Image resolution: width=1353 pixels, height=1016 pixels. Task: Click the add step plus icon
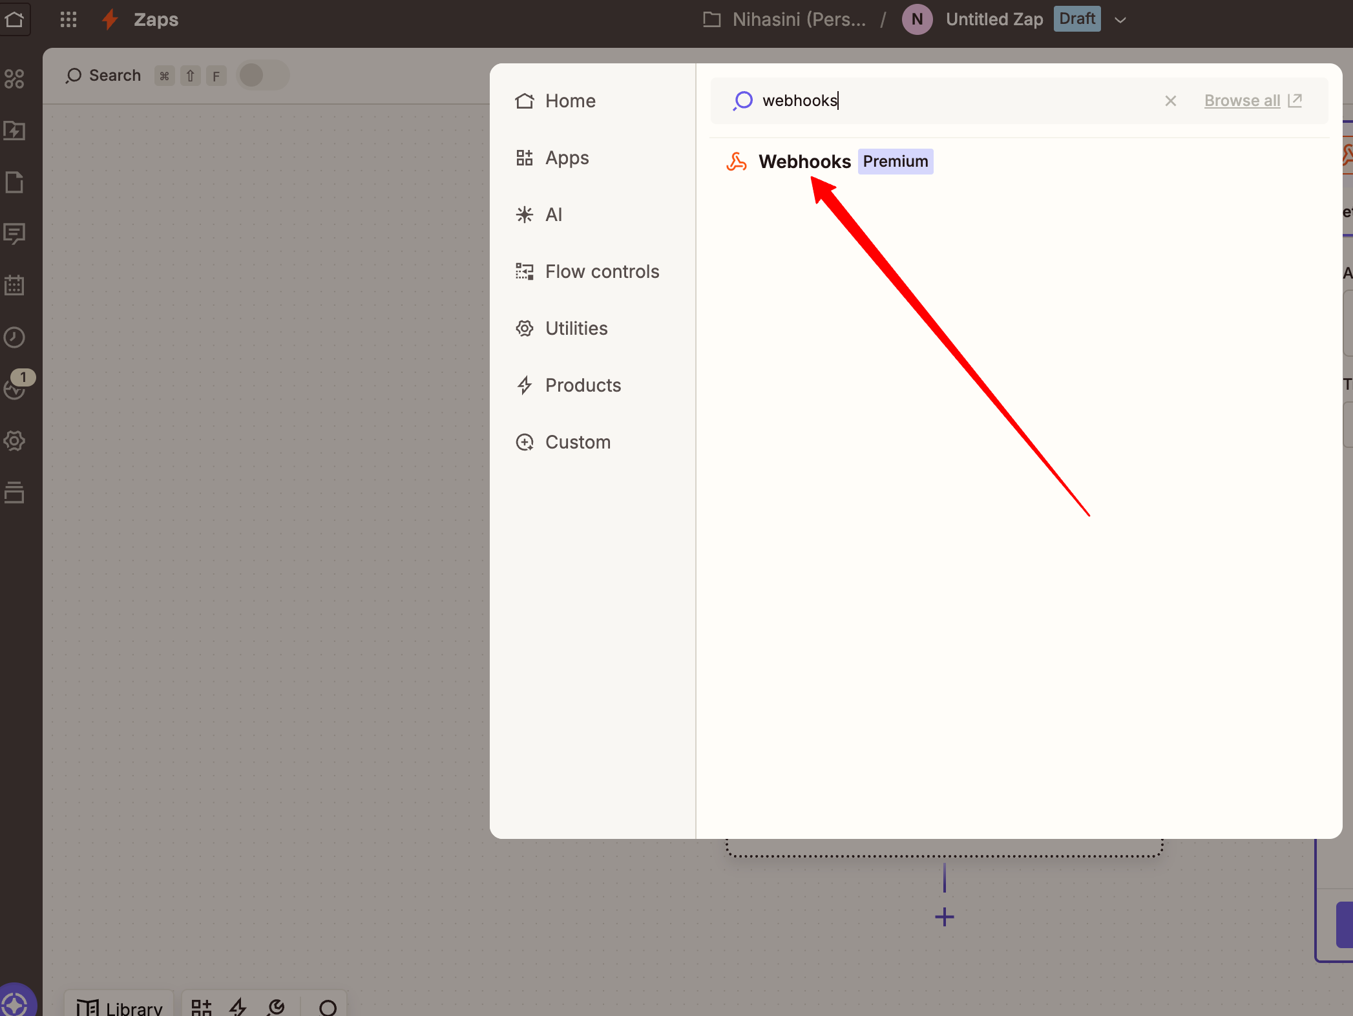(x=944, y=916)
